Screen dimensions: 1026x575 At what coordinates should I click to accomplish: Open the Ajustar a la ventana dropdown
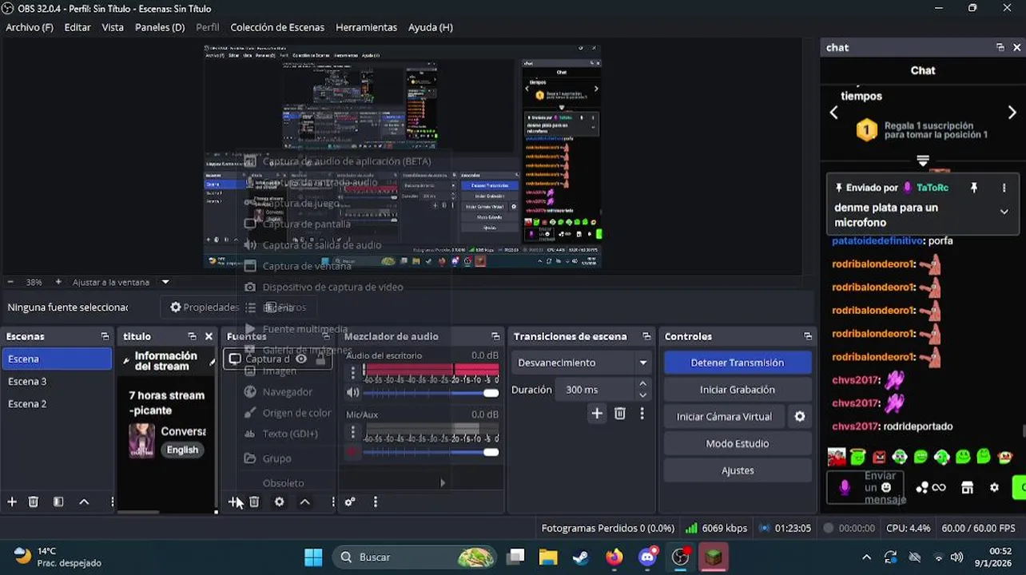[x=165, y=282]
